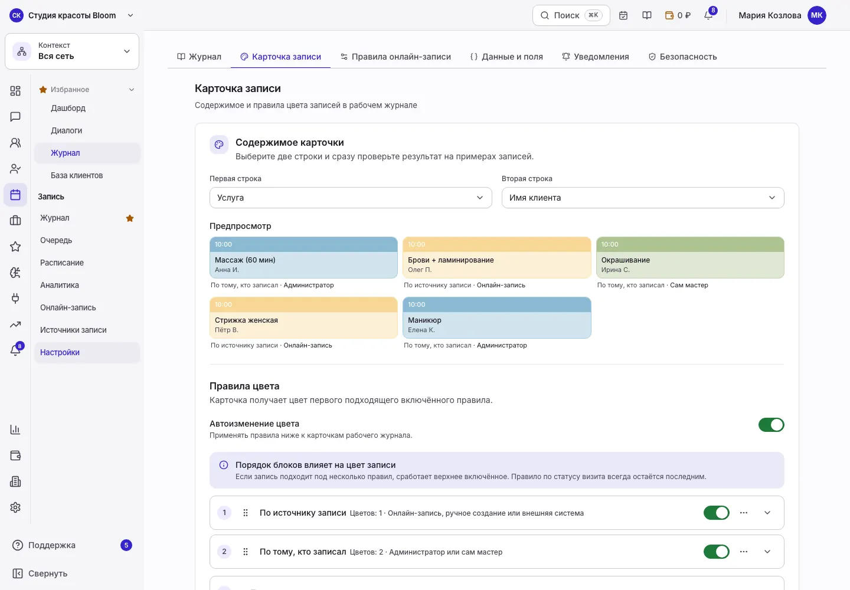Disable the По источнику записи rule
Image resolution: width=850 pixels, height=590 pixels.
click(717, 513)
